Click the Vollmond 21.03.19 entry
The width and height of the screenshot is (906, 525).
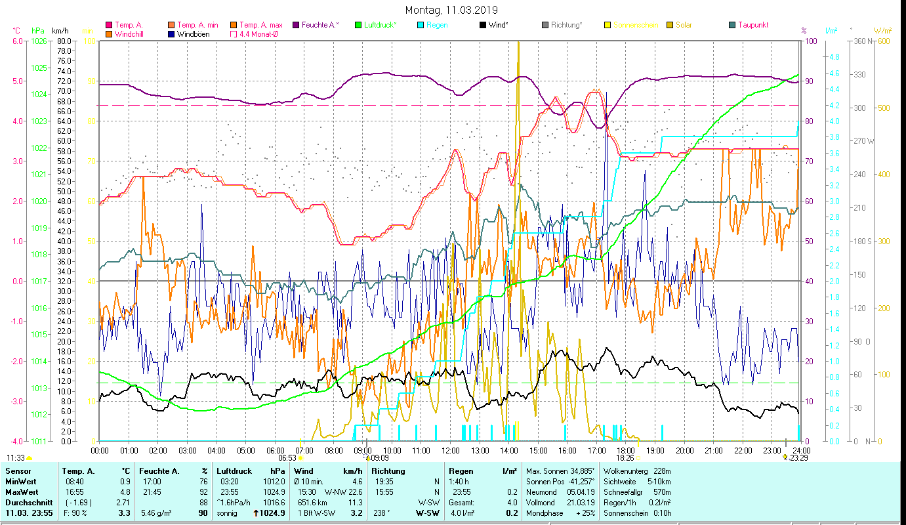560,502
